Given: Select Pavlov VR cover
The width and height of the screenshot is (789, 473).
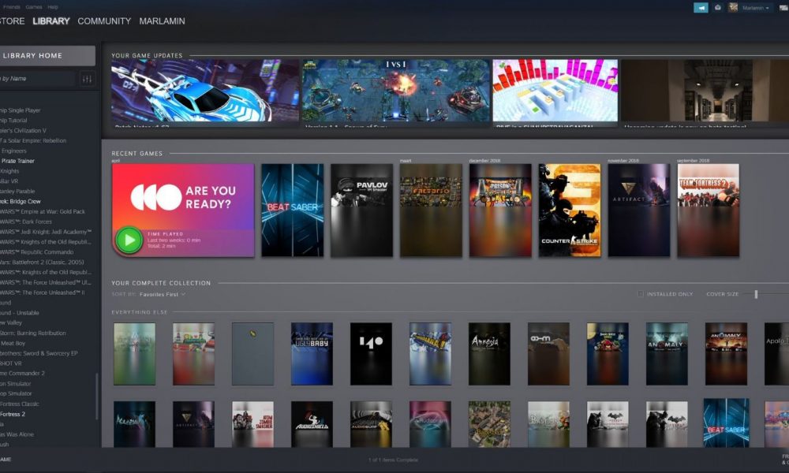Looking at the screenshot, I should point(361,210).
